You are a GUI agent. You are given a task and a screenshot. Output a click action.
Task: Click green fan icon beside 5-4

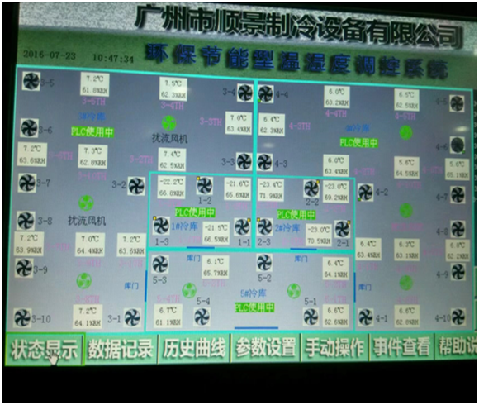click(x=189, y=290)
